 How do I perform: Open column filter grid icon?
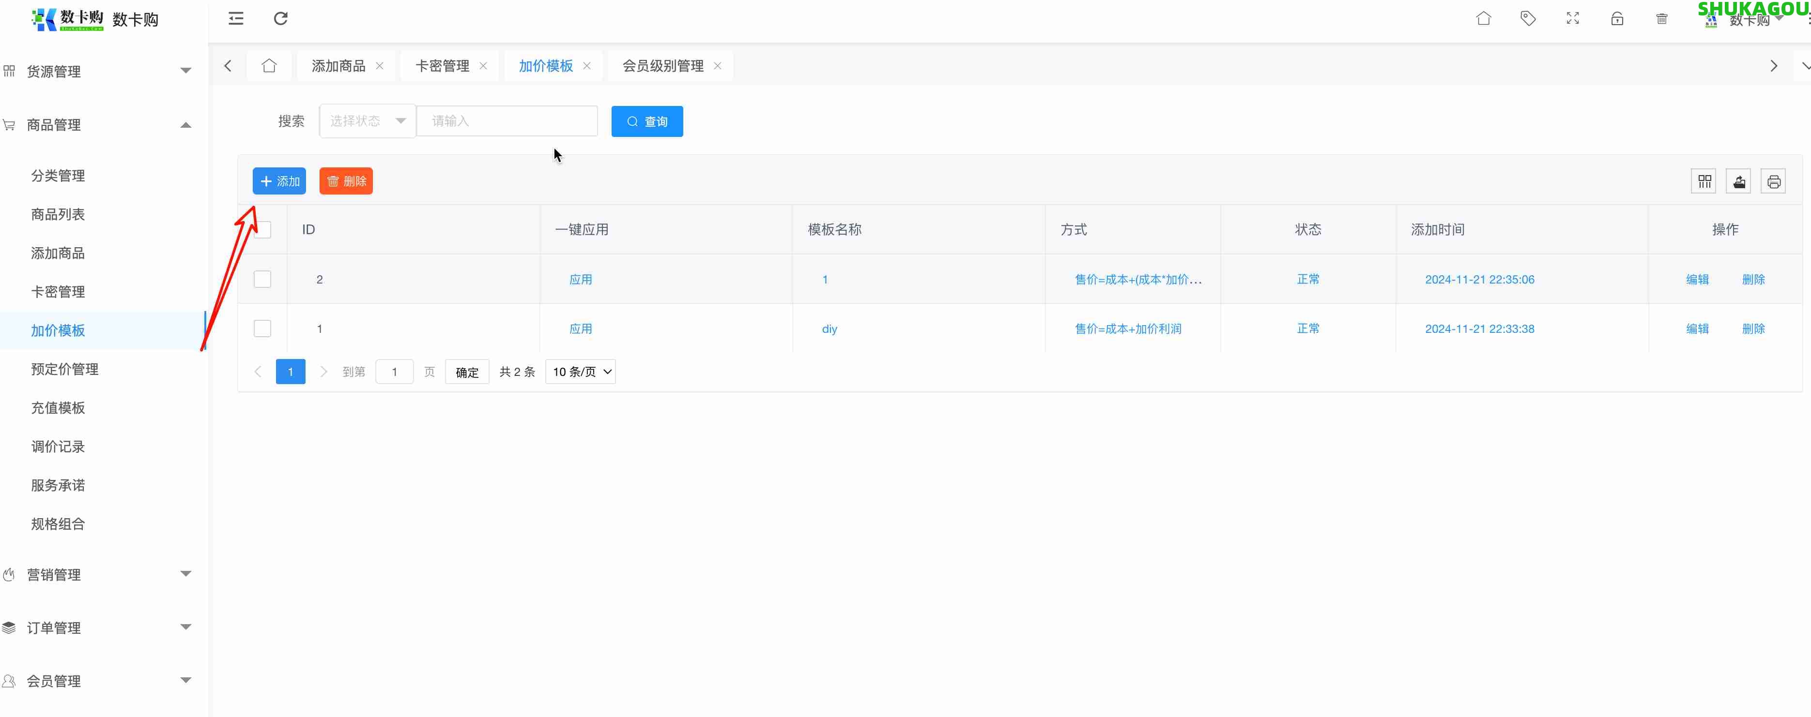1704,182
